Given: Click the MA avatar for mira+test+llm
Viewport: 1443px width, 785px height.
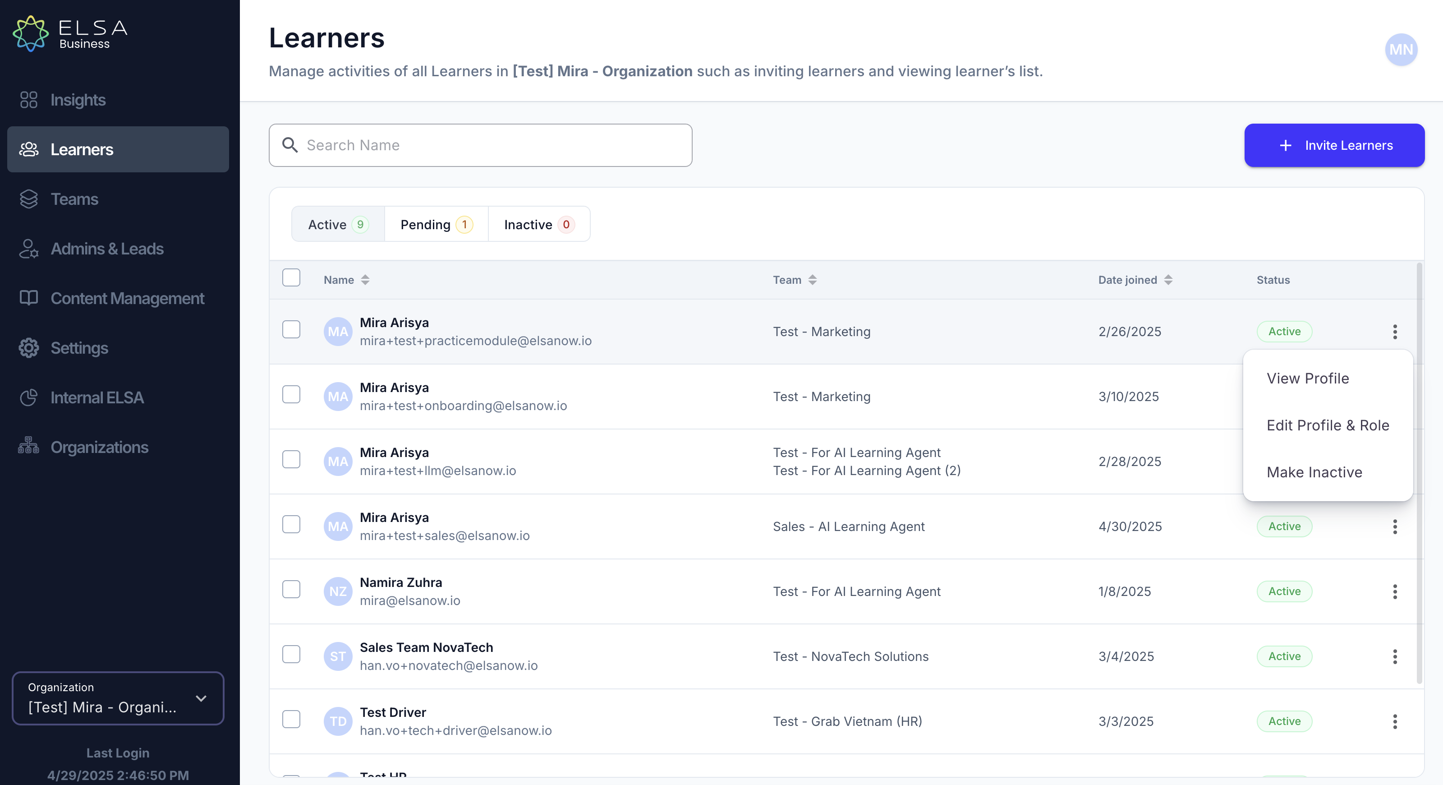Looking at the screenshot, I should point(338,462).
